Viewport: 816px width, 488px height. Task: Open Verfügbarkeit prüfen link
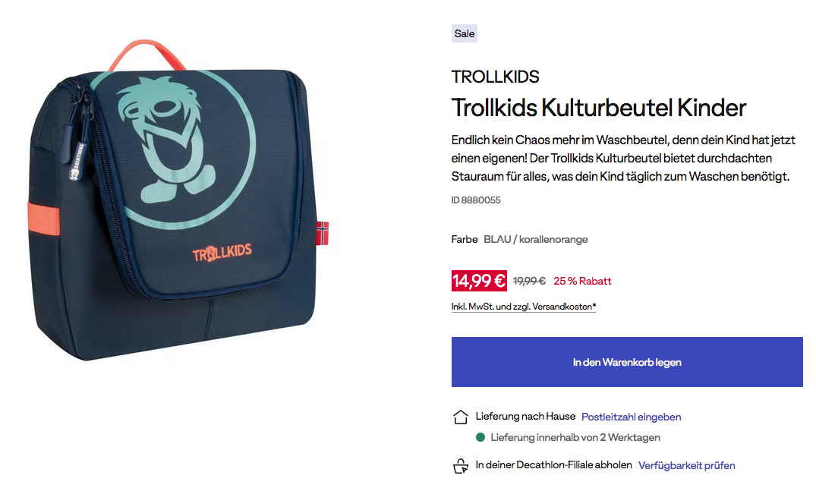tap(686, 466)
